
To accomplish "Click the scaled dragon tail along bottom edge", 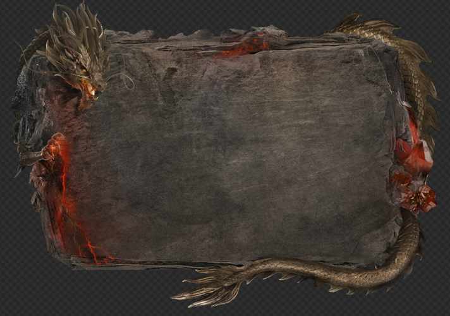I will 303,270.
